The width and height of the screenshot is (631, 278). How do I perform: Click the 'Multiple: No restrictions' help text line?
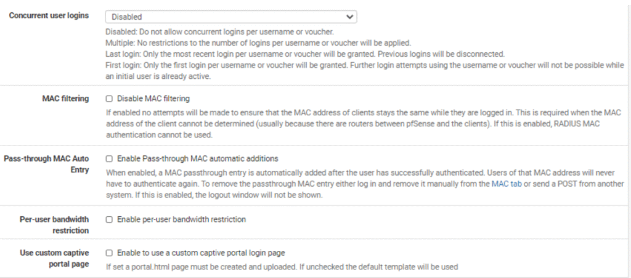pyautogui.click(x=258, y=43)
